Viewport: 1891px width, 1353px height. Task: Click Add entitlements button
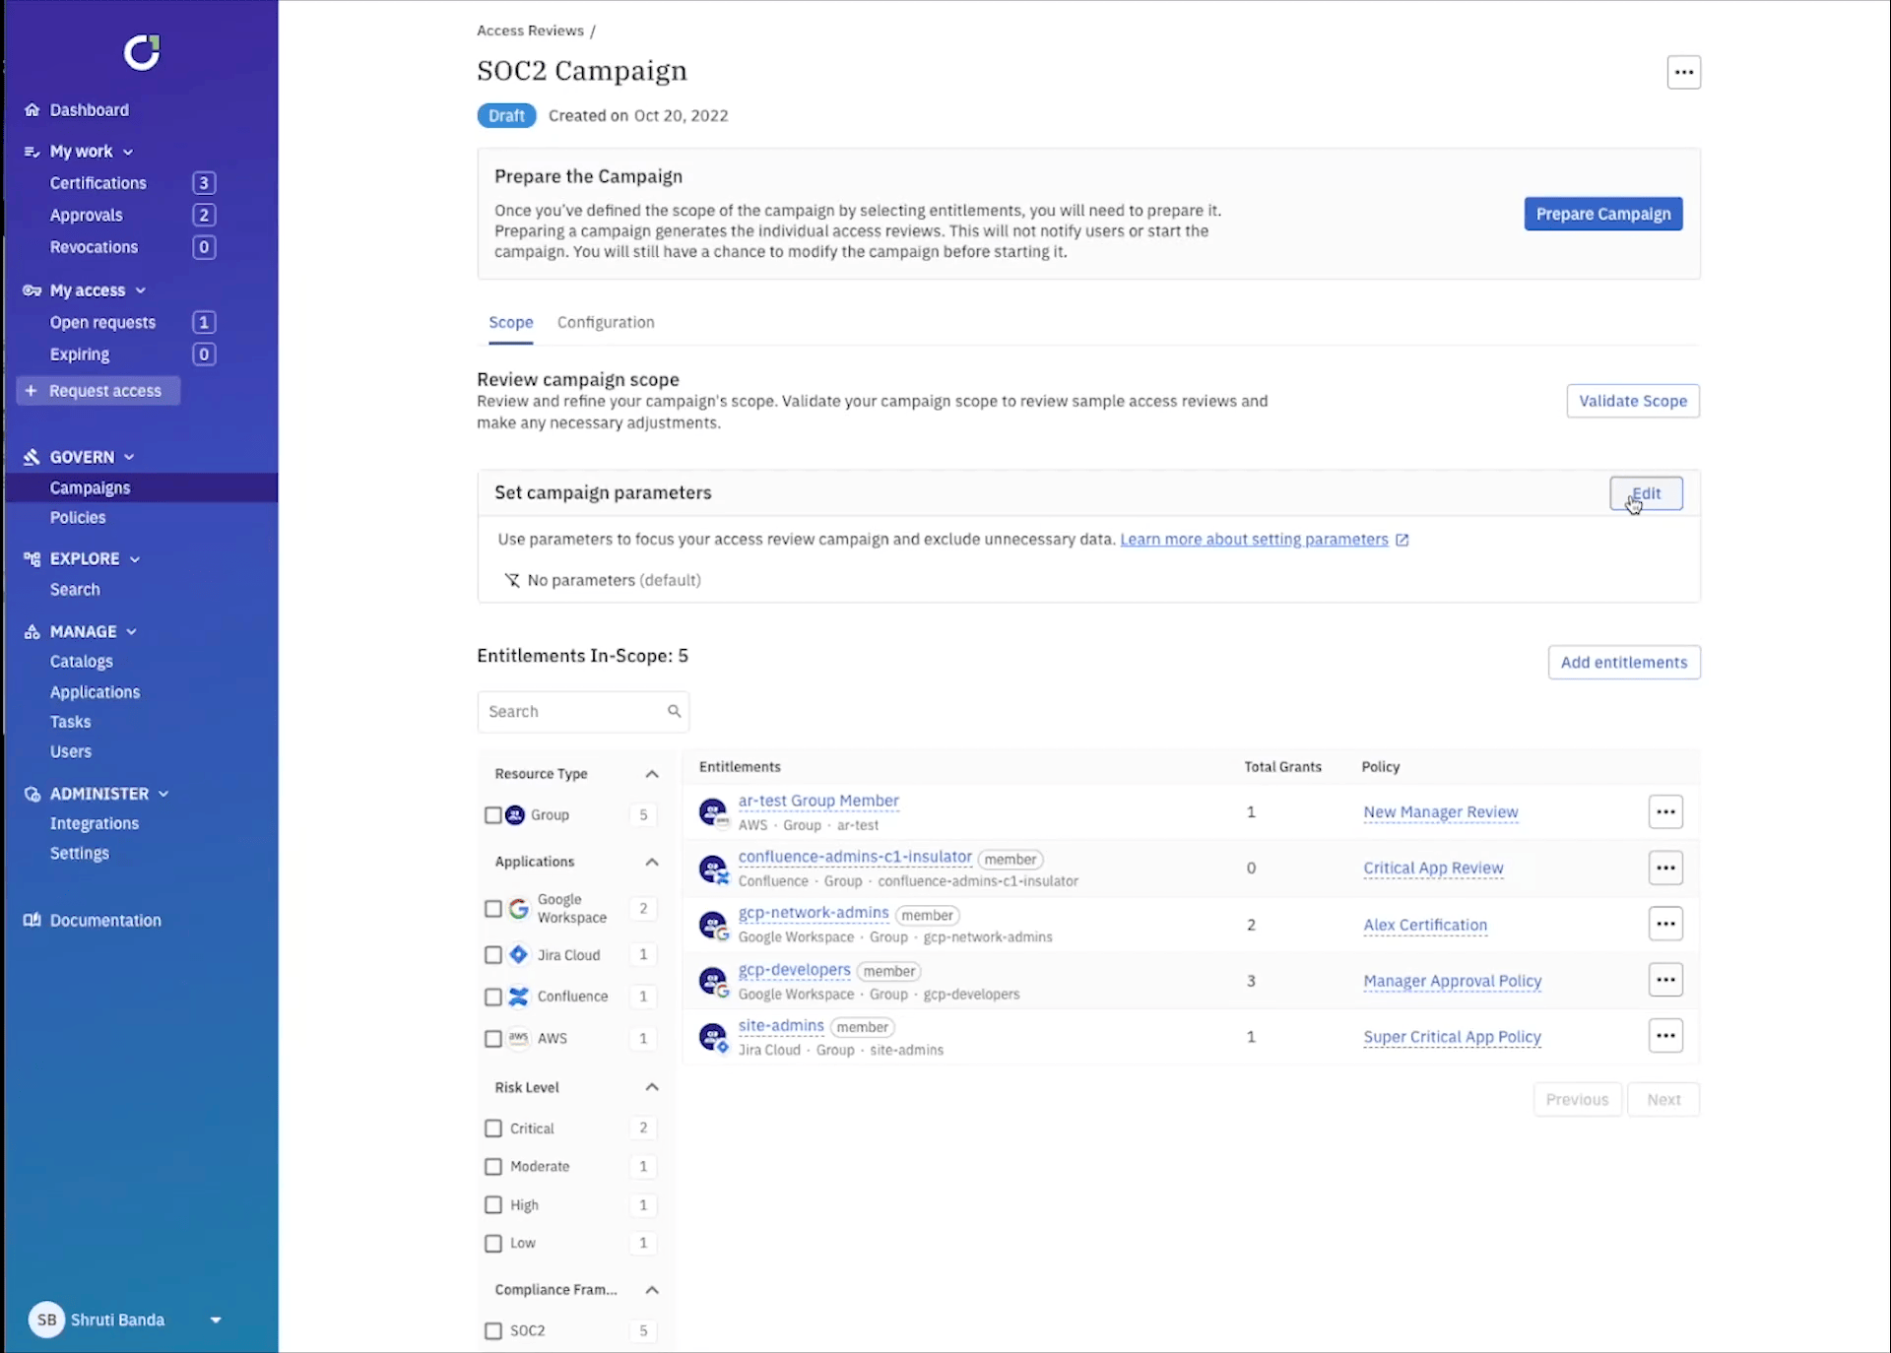[x=1623, y=661]
